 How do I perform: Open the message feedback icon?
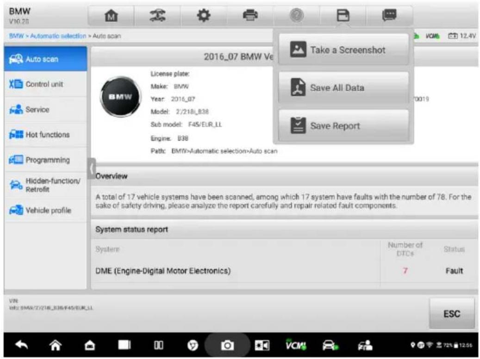point(389,15)
